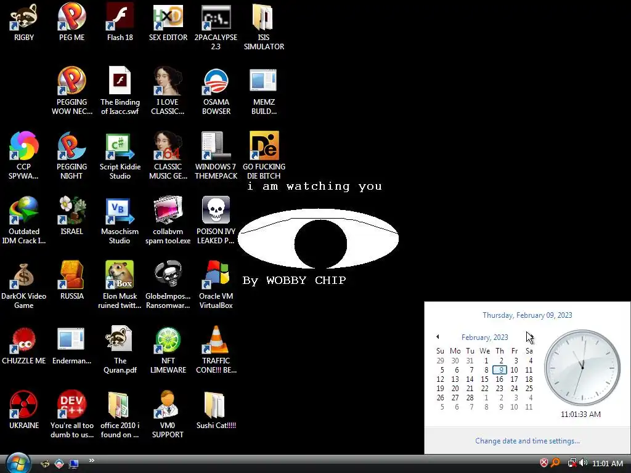
Task: Select the WINDOWS 7 THEMEPACK icon
Action: pos(216,156)
